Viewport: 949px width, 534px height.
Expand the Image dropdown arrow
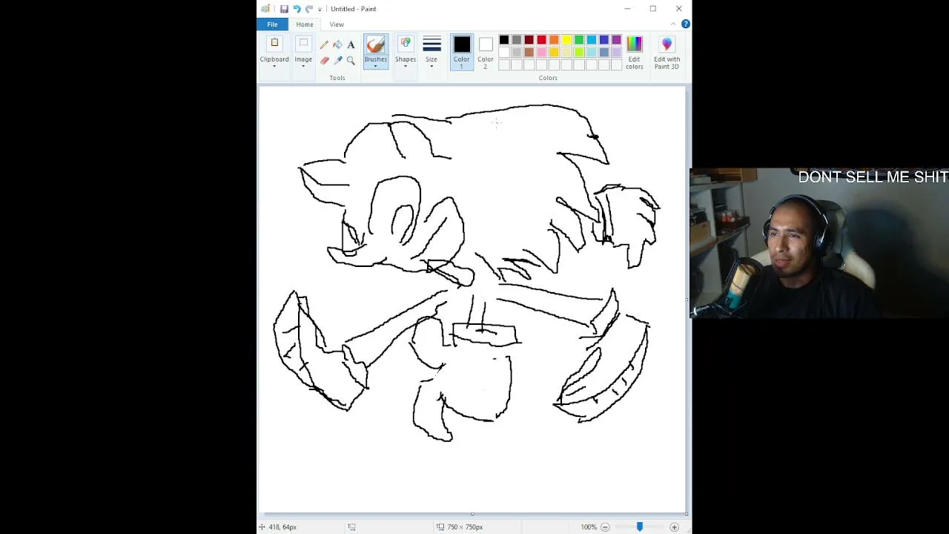click(x=303, y=67)
